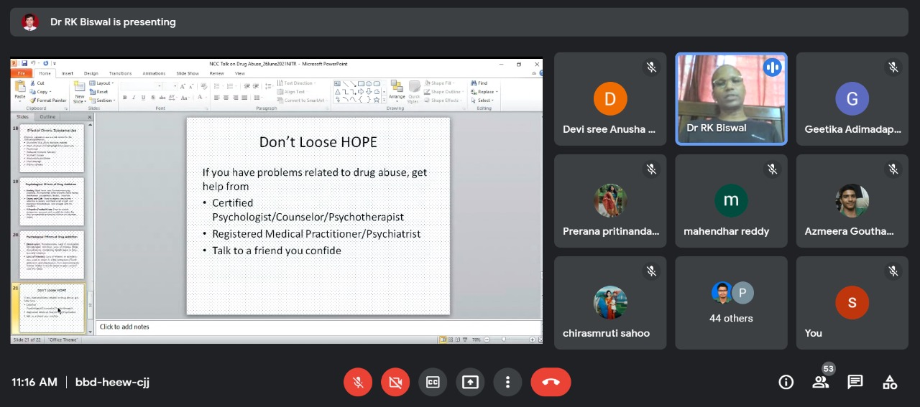Adjust the PowerPoint zoom slider

[504, 340]
